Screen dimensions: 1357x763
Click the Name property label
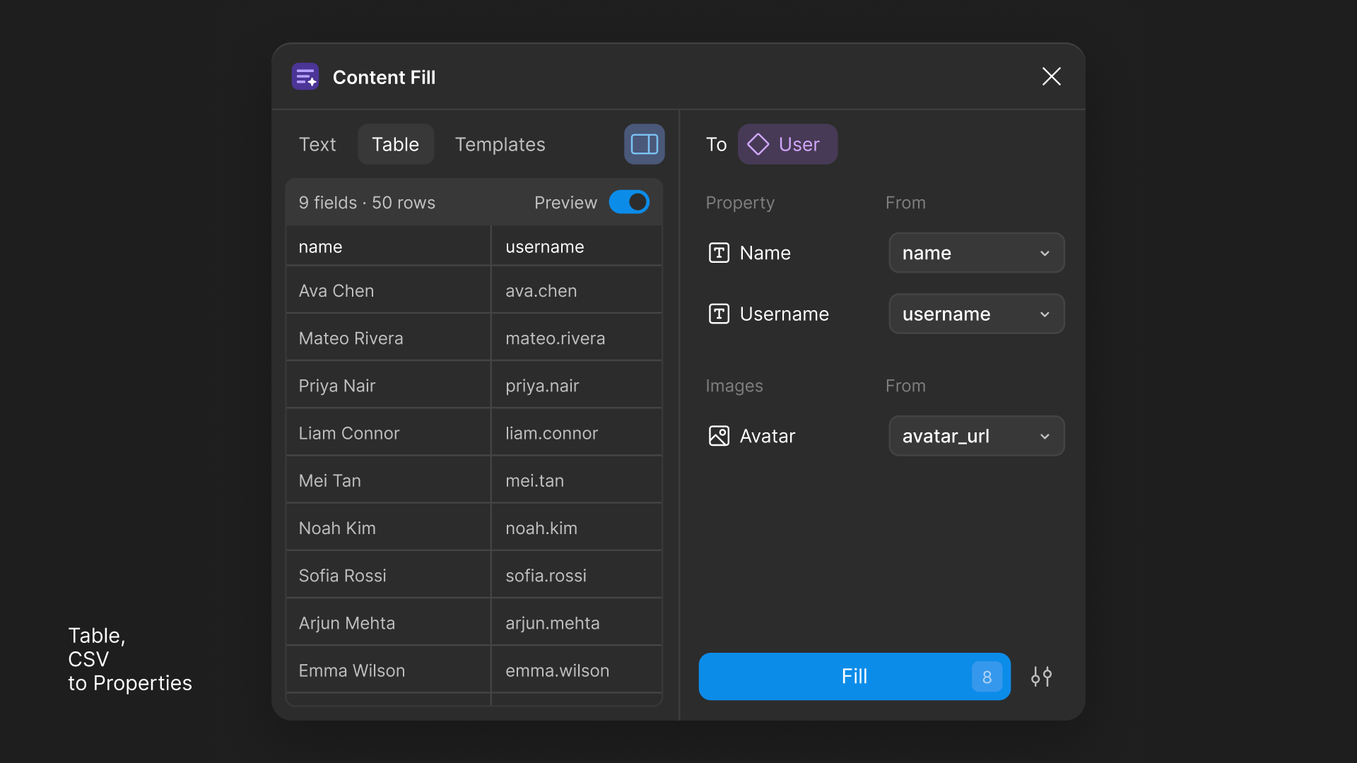765,253
